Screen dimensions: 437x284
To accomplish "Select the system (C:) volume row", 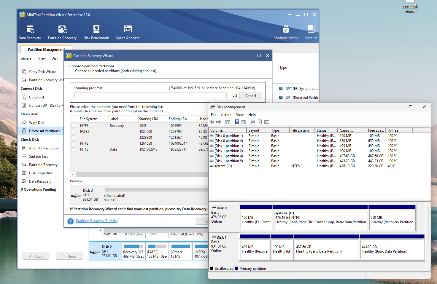I will [x=320, y=166].
